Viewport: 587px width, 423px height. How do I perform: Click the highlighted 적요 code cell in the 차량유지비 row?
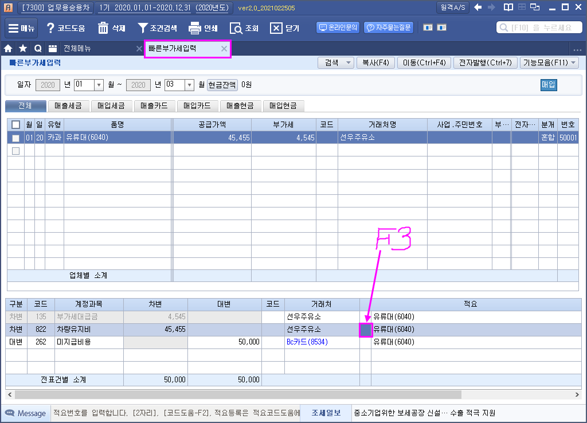click(365, 330)
